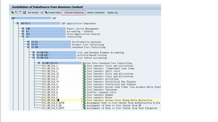Click DataSource icon for Actual Line Items
The width and height of the screenshot is (218, 122).
click(x=84, y=87)
